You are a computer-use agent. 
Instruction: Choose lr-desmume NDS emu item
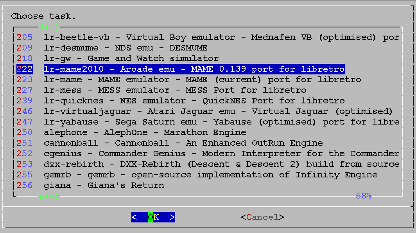click(x=125, y=48)
